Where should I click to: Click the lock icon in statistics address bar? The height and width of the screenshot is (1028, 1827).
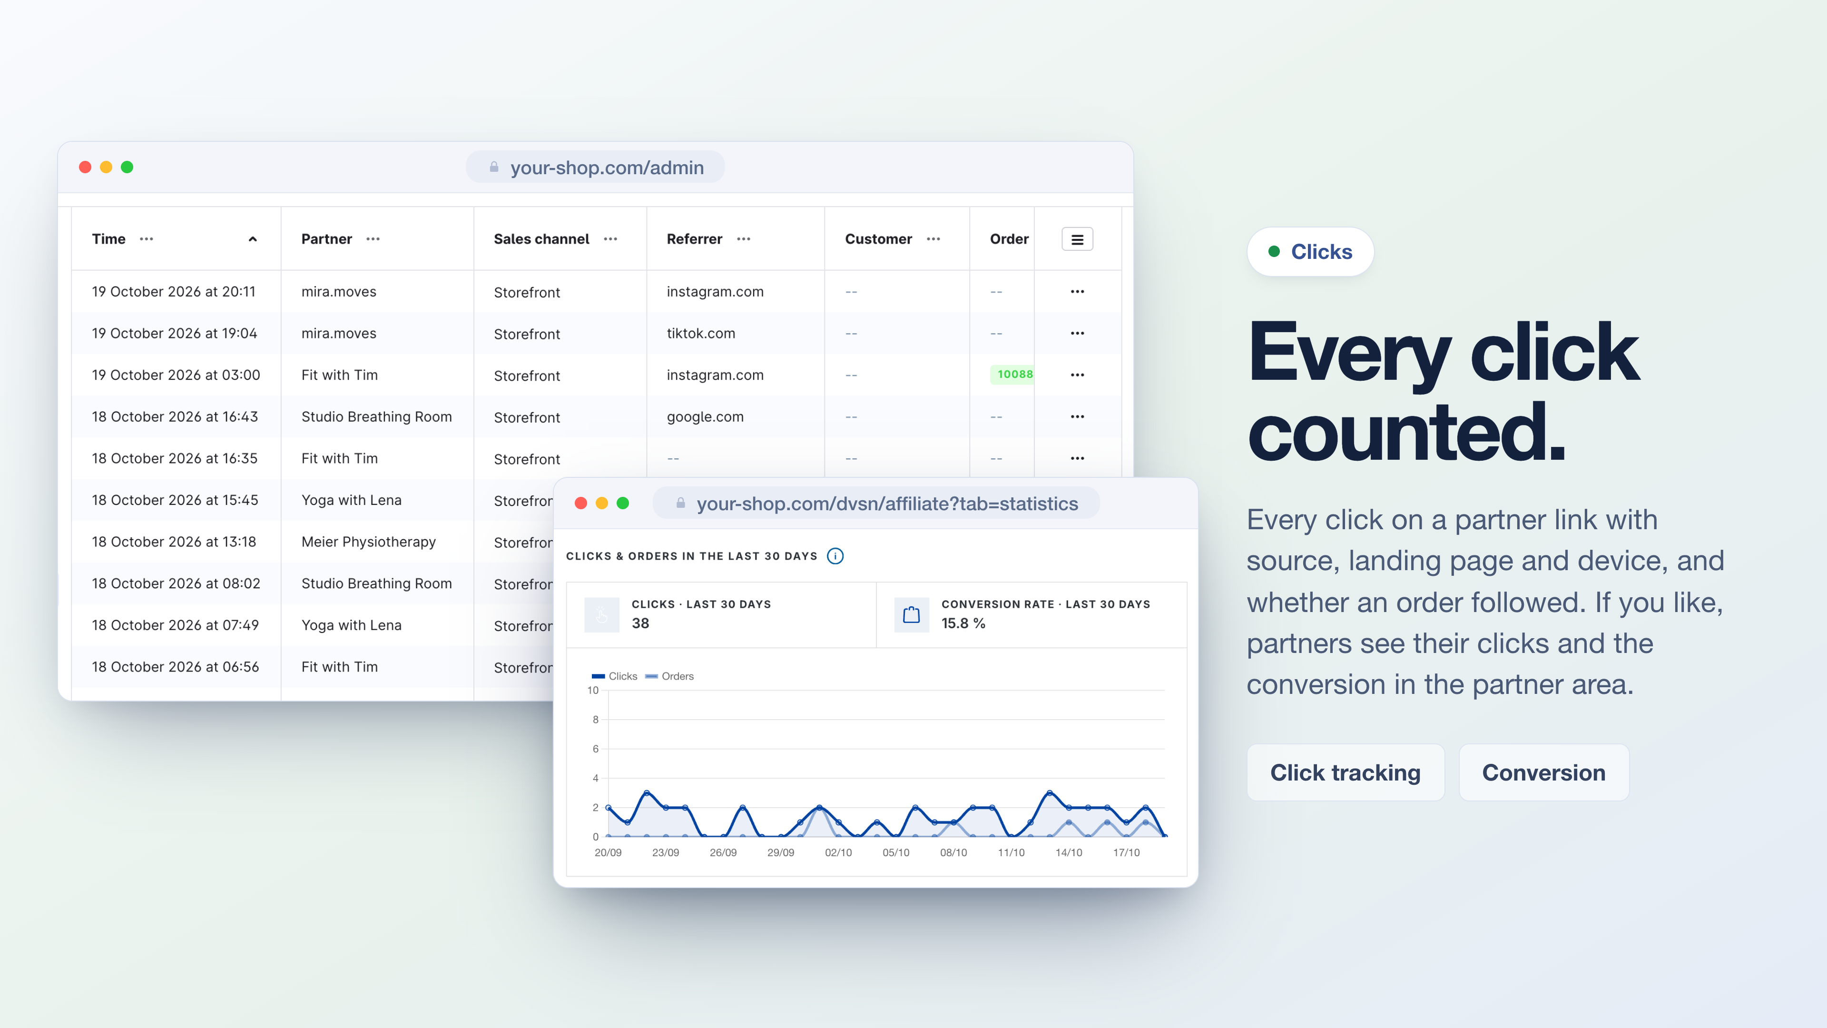click(x=680, y=503)
